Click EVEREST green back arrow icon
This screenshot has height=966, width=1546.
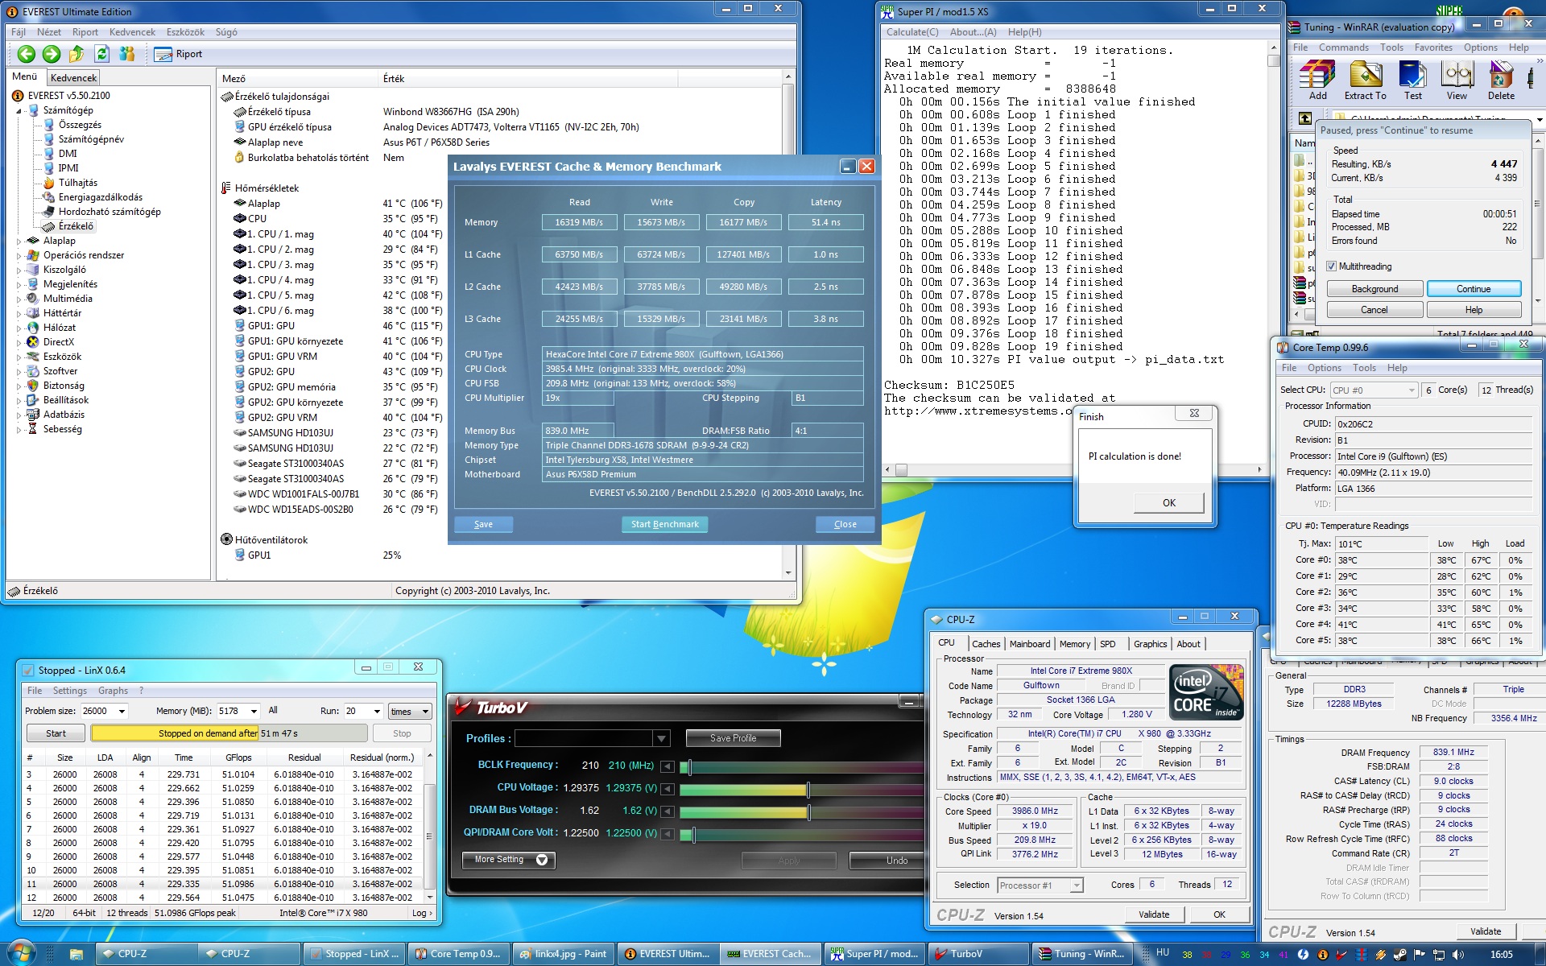27,54
